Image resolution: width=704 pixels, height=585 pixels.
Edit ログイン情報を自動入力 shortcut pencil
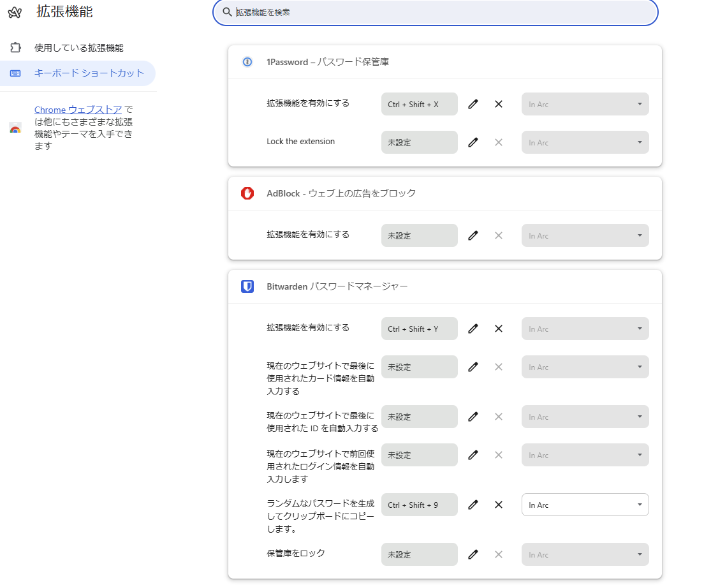pyautogui.click(x=473, y=455)
